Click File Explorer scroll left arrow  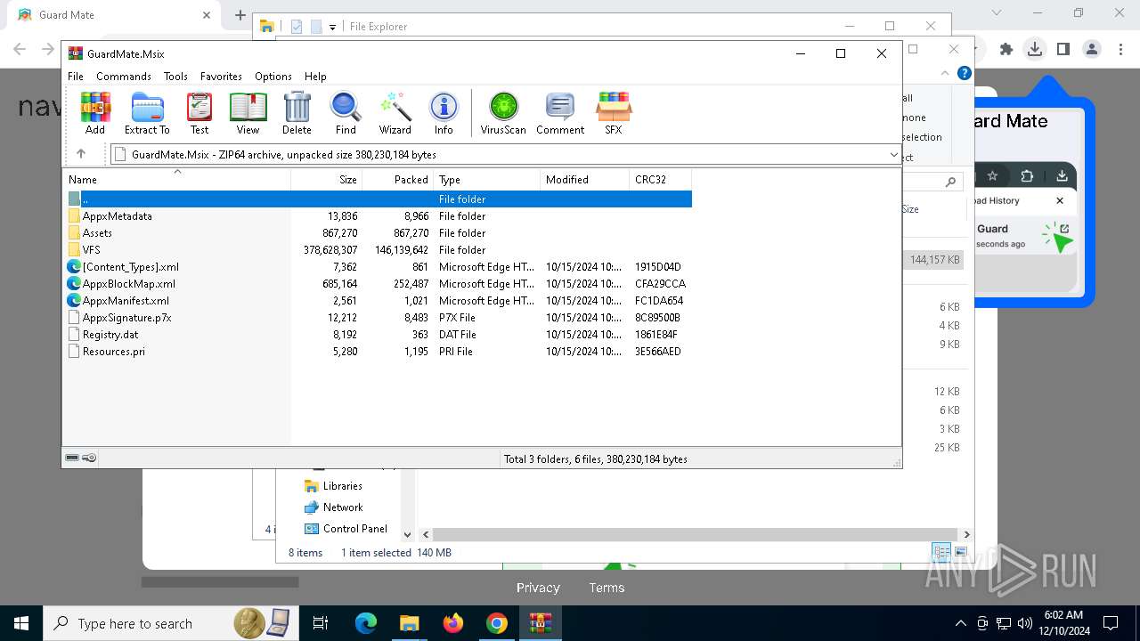click(426, 534)
